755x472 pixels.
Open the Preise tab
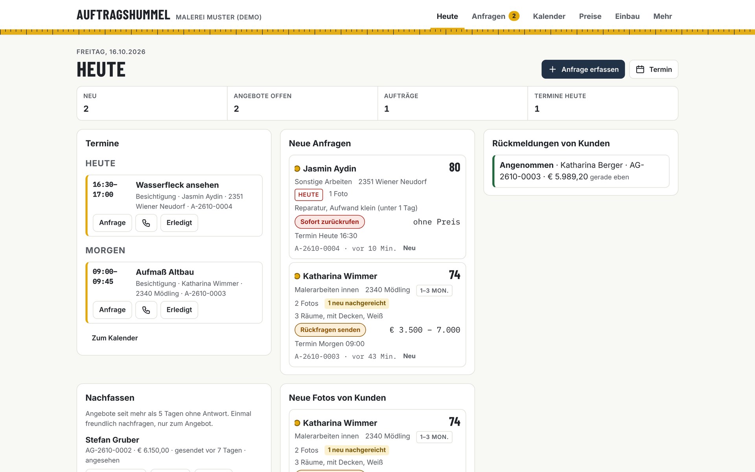click(x=590, y=16)
